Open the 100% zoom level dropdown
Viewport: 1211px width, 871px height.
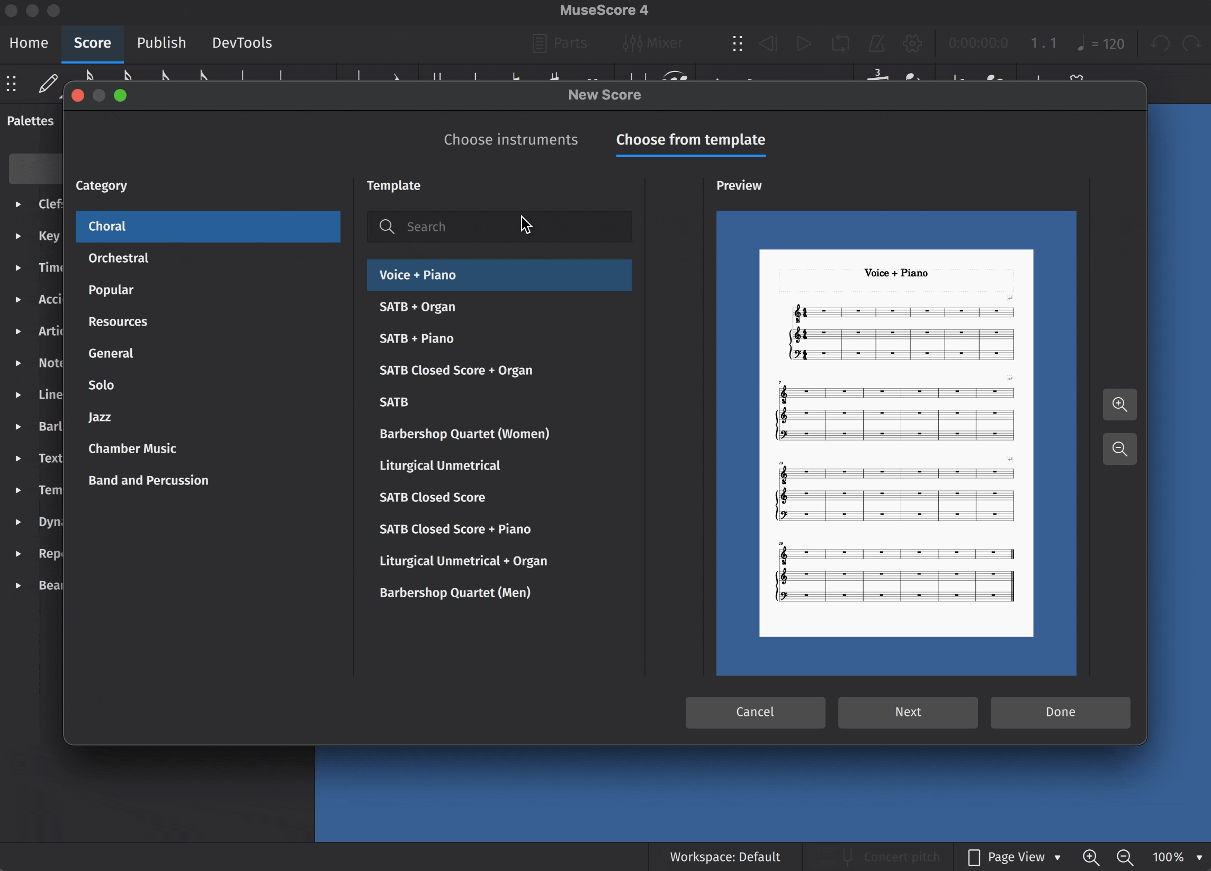point(1177,857)
